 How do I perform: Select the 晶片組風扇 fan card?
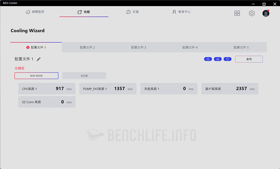click(x=230, y=89)
